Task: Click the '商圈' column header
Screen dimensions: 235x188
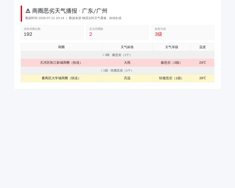Action: tap(61, 47)
